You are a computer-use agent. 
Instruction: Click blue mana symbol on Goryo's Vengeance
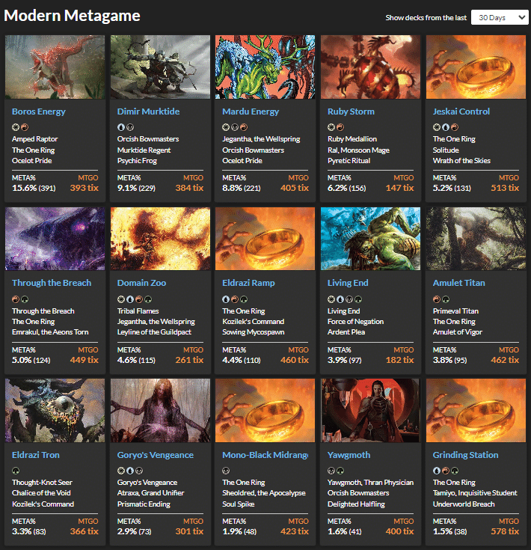tap(130, 471)
